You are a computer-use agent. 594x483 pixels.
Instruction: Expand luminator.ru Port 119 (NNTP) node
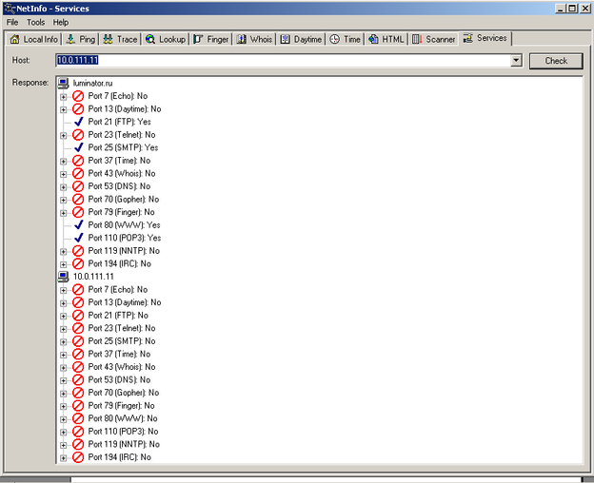63,252
